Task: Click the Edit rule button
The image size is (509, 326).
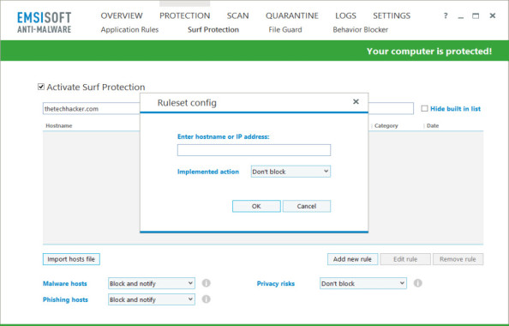Action: pos(405,259)
